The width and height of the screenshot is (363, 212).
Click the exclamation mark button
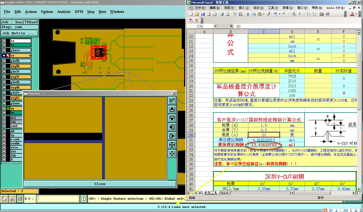[x=83, y=199]
